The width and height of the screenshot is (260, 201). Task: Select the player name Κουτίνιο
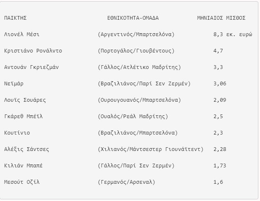pyautogui.click(x=17, y=133)
